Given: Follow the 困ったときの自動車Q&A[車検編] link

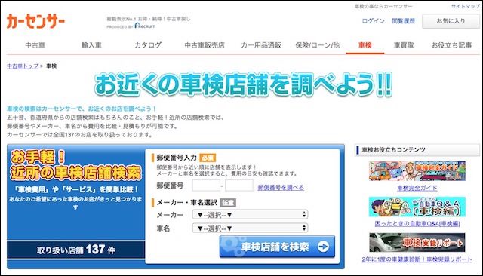Looking at the screenshot, I should 417,224.
